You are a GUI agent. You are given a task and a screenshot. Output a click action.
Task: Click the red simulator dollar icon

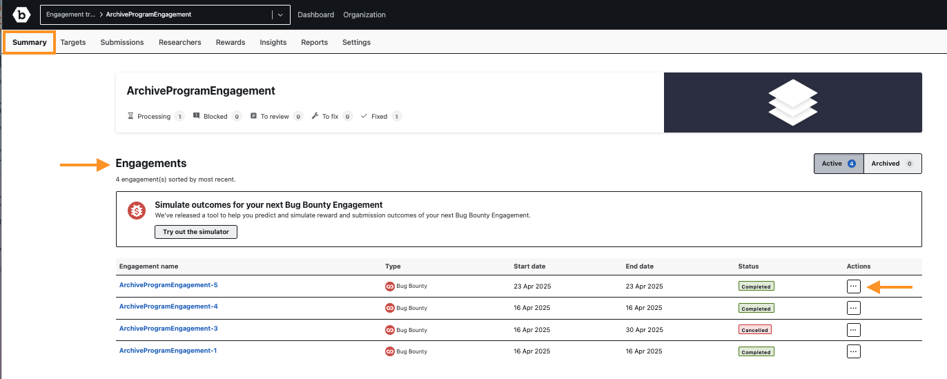tap(137, 210)
